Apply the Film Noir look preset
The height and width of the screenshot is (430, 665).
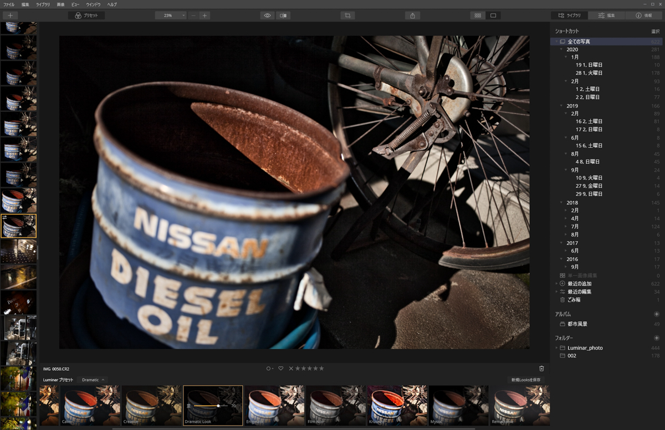pos(336,406)
